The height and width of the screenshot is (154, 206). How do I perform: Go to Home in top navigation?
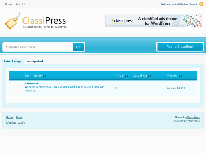coord(9,4)
